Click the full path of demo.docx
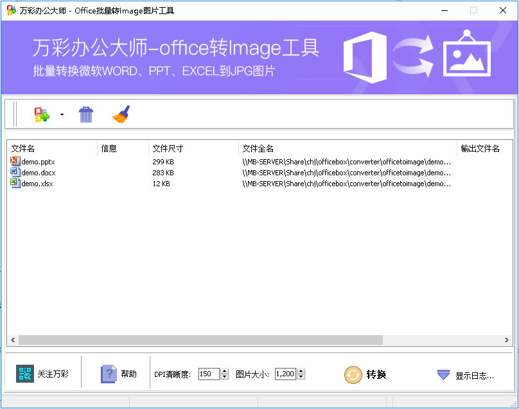Viewport: 519px width, 409px height. [347, 173]
